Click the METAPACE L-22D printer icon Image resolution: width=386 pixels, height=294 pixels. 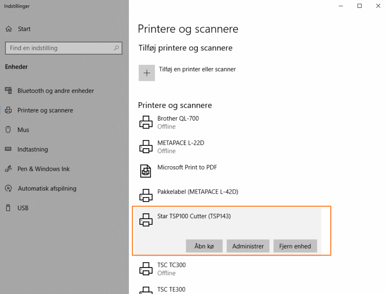tap(146, 147)
